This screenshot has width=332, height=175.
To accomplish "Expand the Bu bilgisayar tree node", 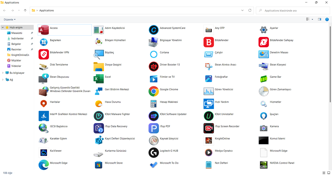I will [x=2, y=73].
